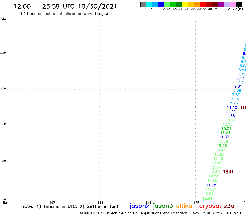The width and height of the screenshot is (246, 216).
Task: Click the -36 latitude axis label
Action: point(3,124)
